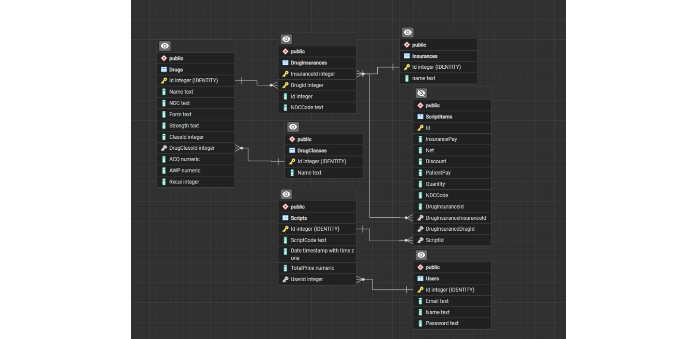
Task: Click the table icon next to DrugClasses
Action: (x=292, y=151)
